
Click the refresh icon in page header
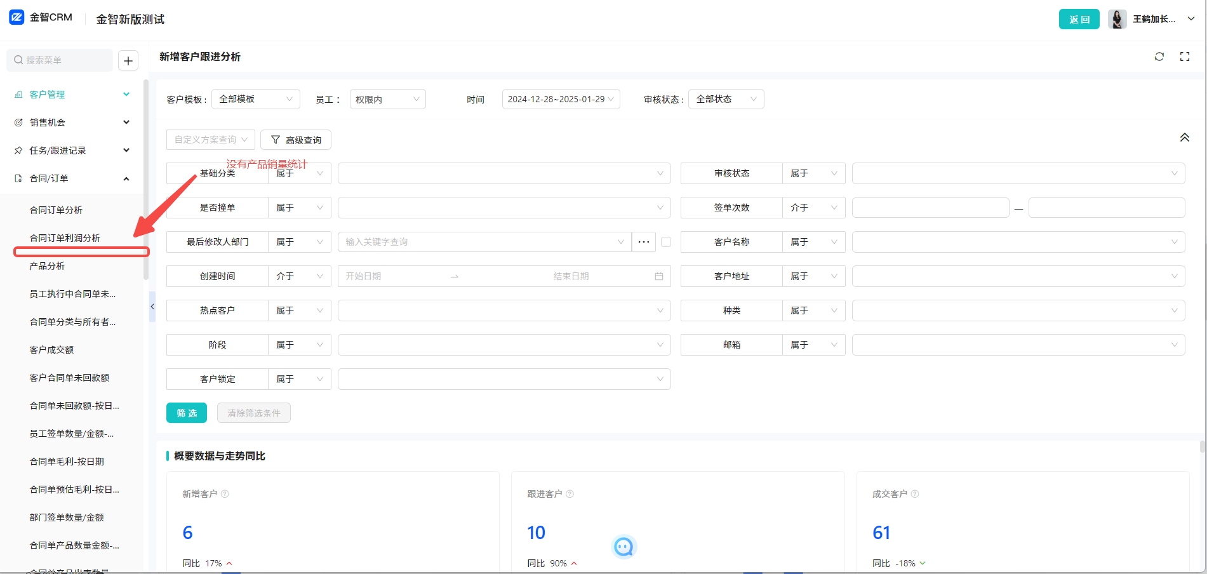click(x=1159, y=57)
